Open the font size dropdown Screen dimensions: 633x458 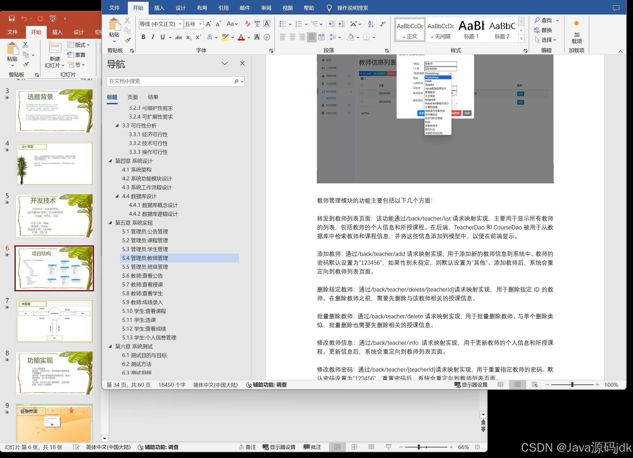200,24
